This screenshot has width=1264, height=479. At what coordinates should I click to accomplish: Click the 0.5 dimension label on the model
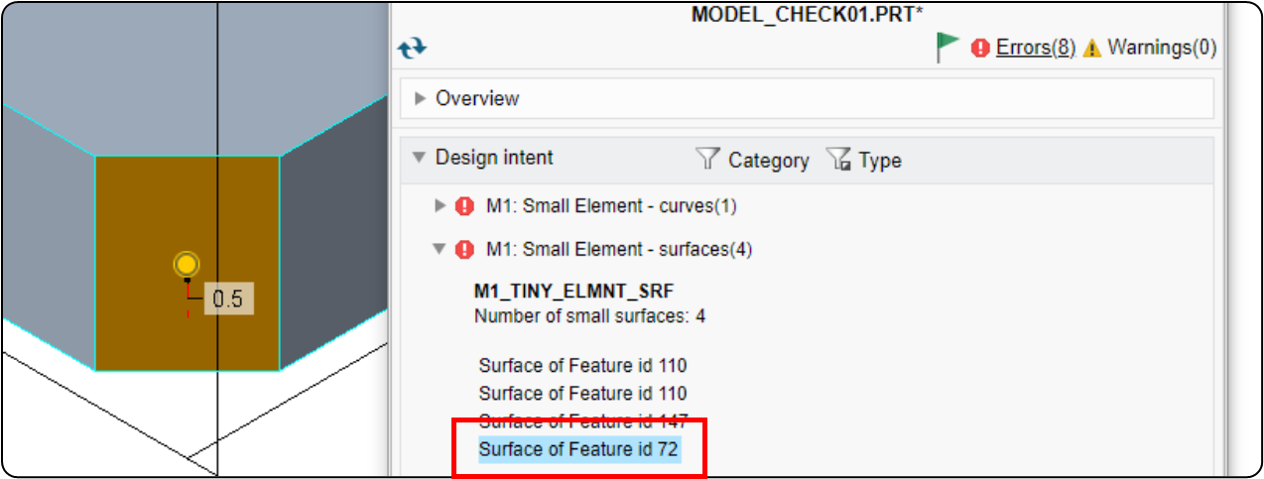pyautogui.click(x=228, y=299)
